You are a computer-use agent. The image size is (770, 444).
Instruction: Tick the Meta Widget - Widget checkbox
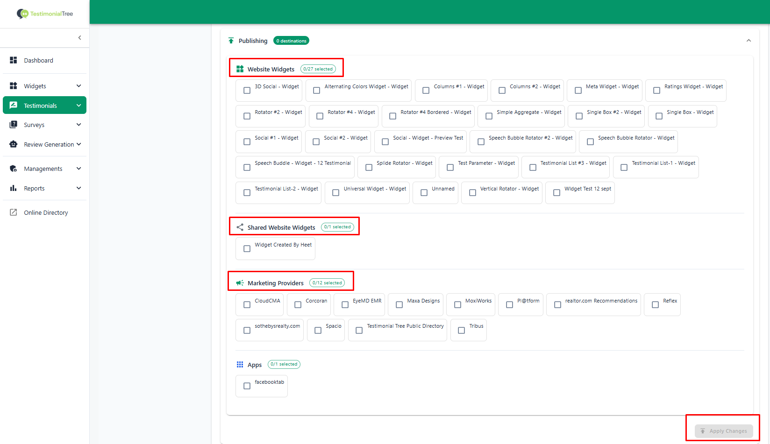[578, 91]
